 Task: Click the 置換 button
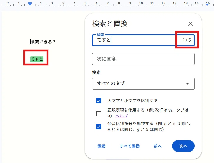click(x=102, y=146)
